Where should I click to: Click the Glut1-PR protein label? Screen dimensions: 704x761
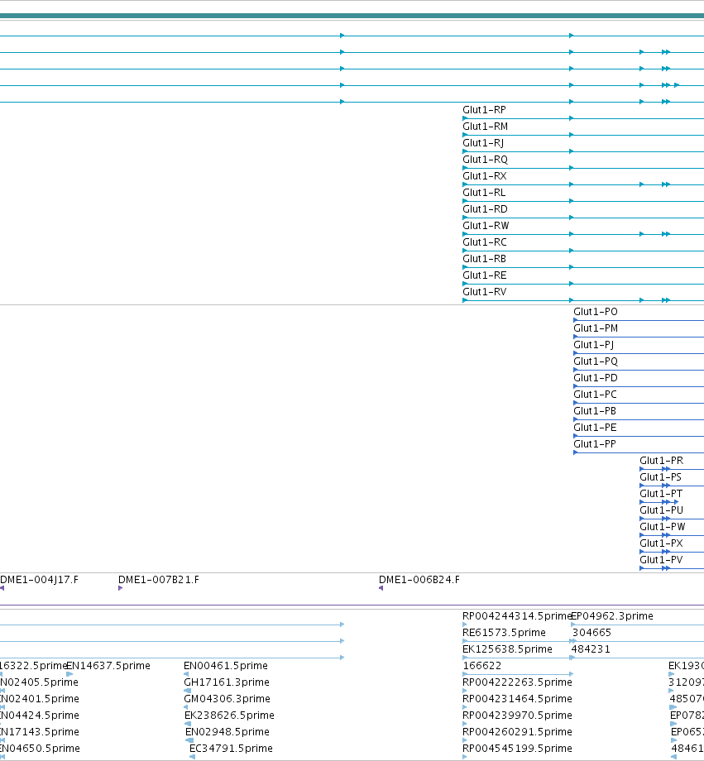pyautogui.click(x=661, y=460)
